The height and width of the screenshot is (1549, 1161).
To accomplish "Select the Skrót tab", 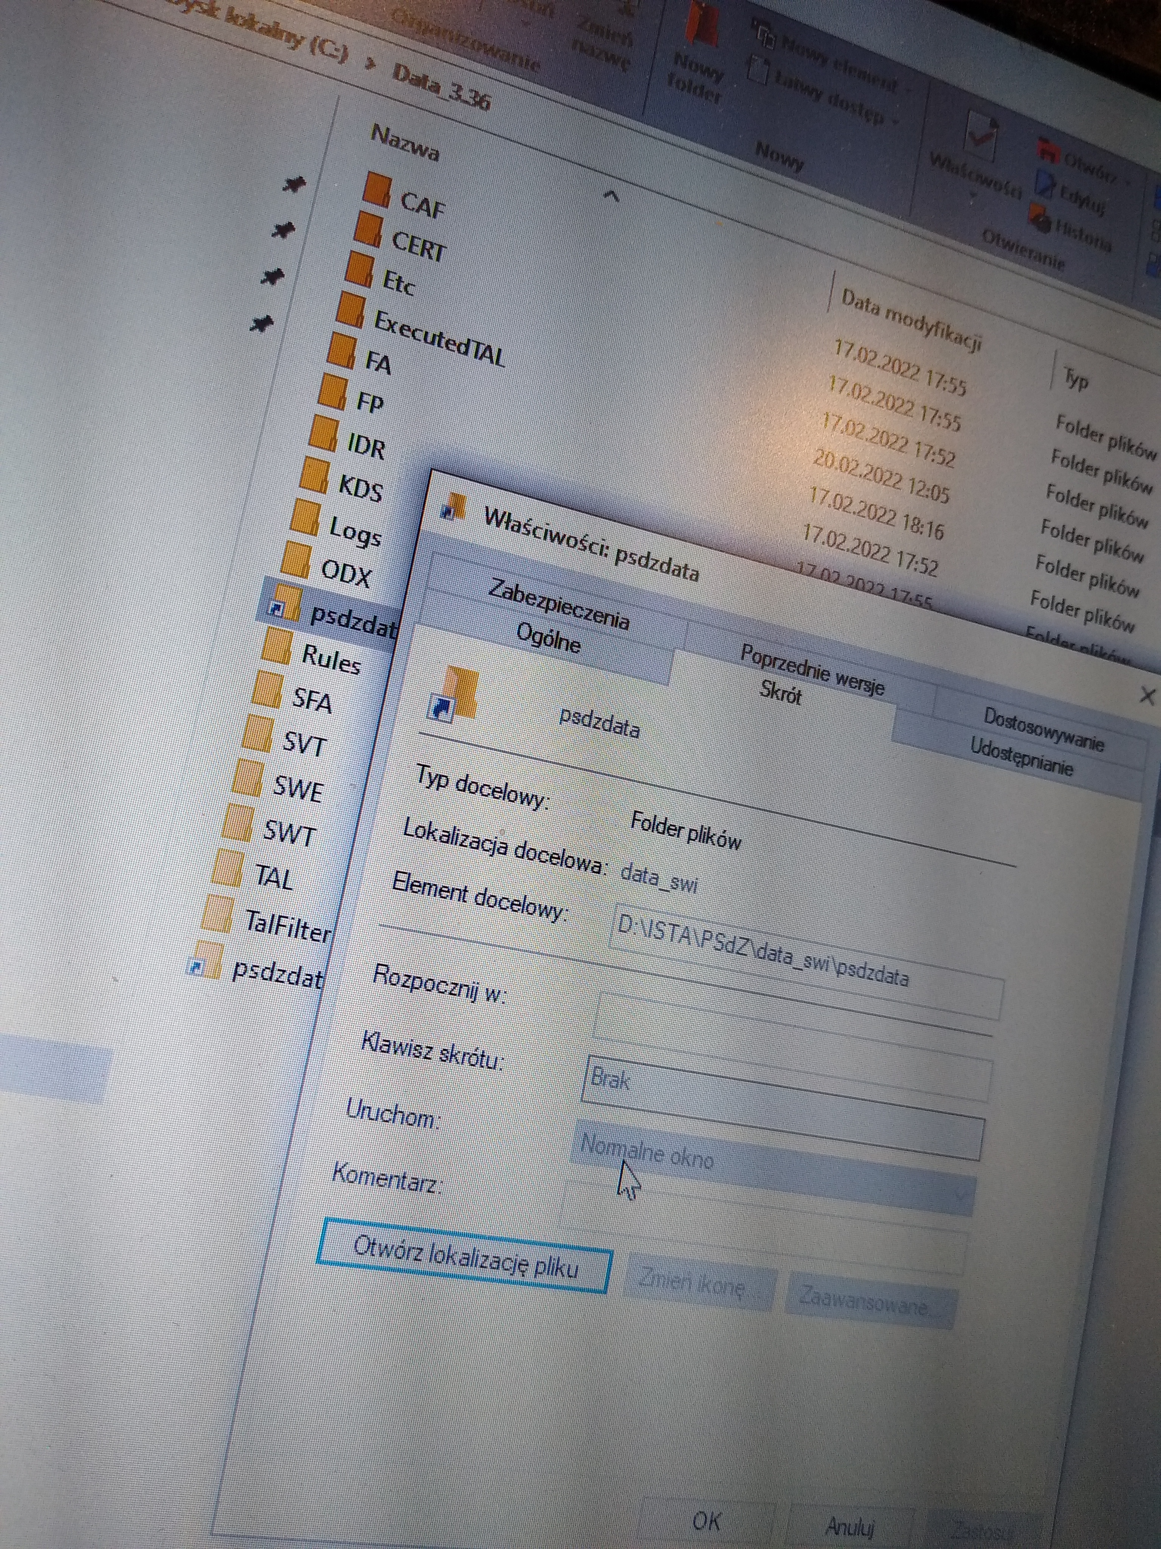I will 780,692.
